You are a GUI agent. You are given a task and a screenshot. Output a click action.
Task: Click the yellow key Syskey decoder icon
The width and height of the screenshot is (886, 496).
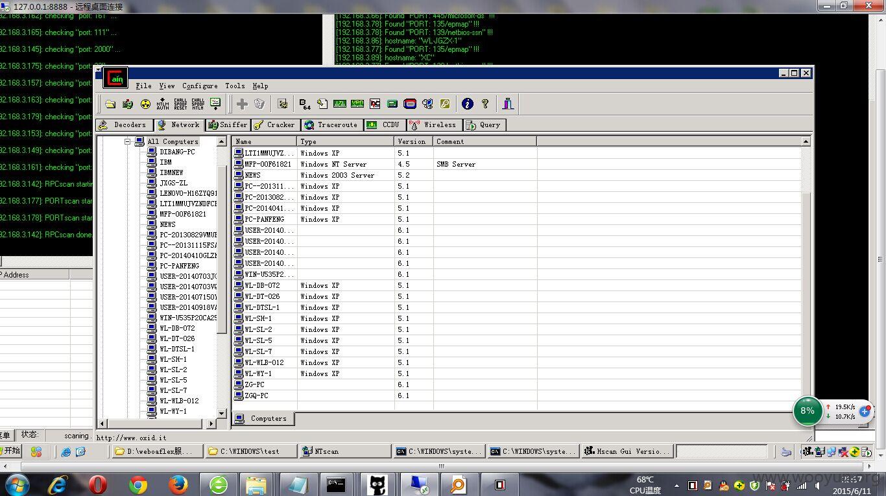(x=445, y=104)
